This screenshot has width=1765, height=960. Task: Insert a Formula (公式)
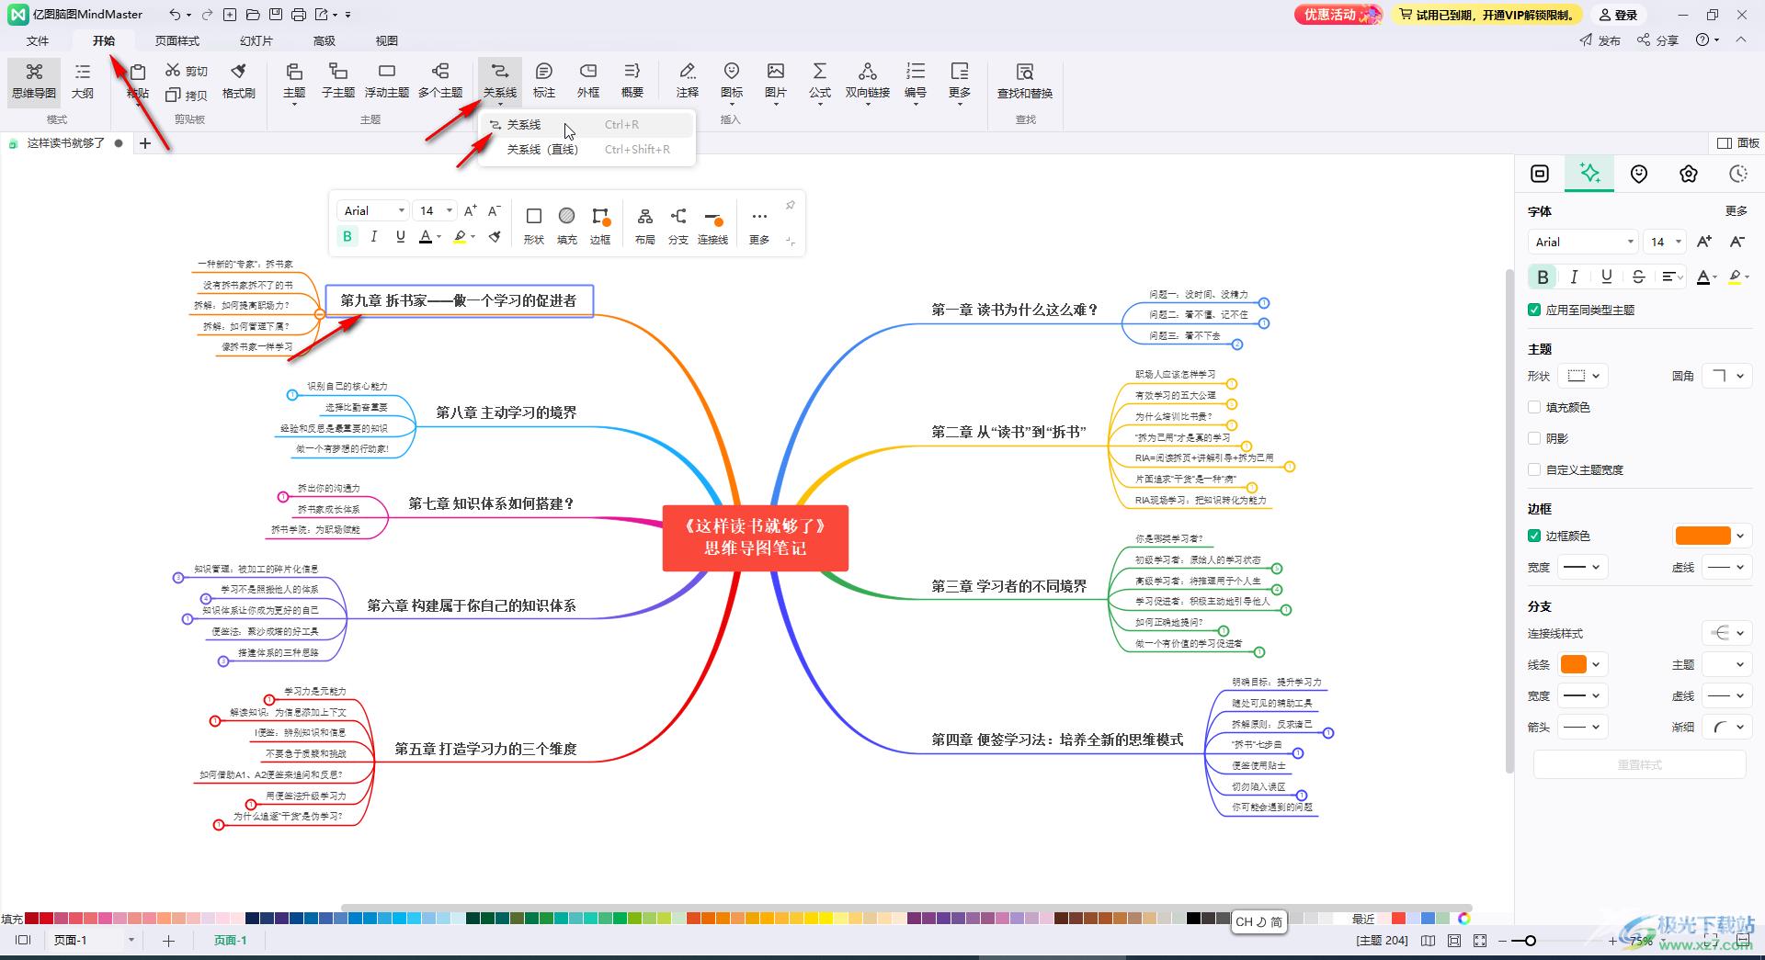click(x=820, y=82)
